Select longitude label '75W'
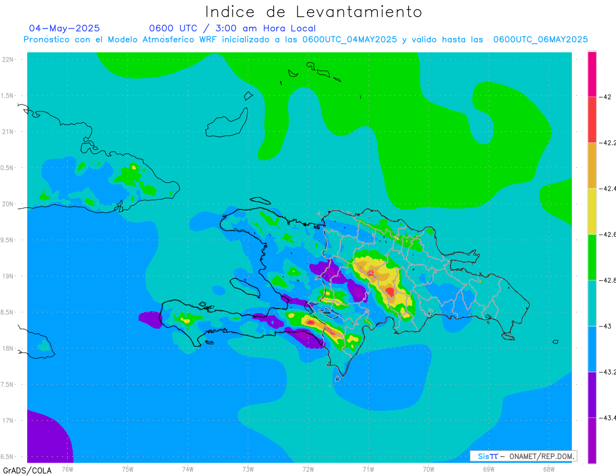This screenshot has width=616, height=476. [128, 469]
